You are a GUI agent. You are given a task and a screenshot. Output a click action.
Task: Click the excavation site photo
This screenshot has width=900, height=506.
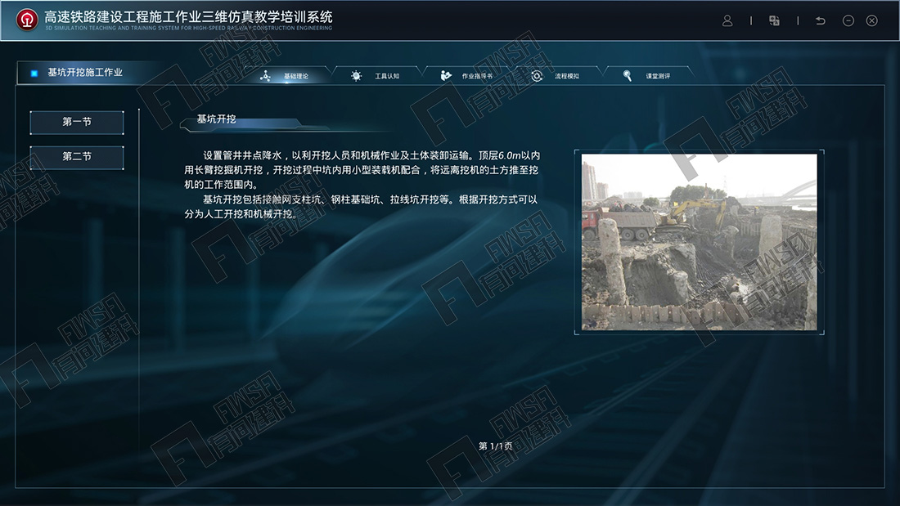(699, 242)
